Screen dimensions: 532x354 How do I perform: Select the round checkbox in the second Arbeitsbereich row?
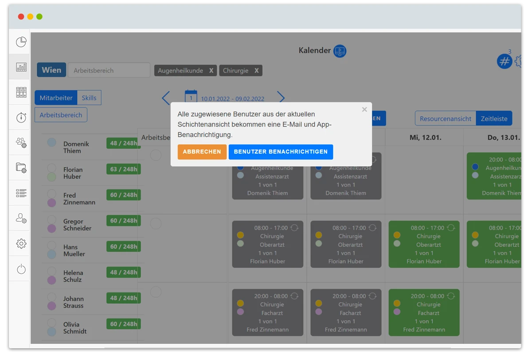pyautogui.click(x=156, y=223)
